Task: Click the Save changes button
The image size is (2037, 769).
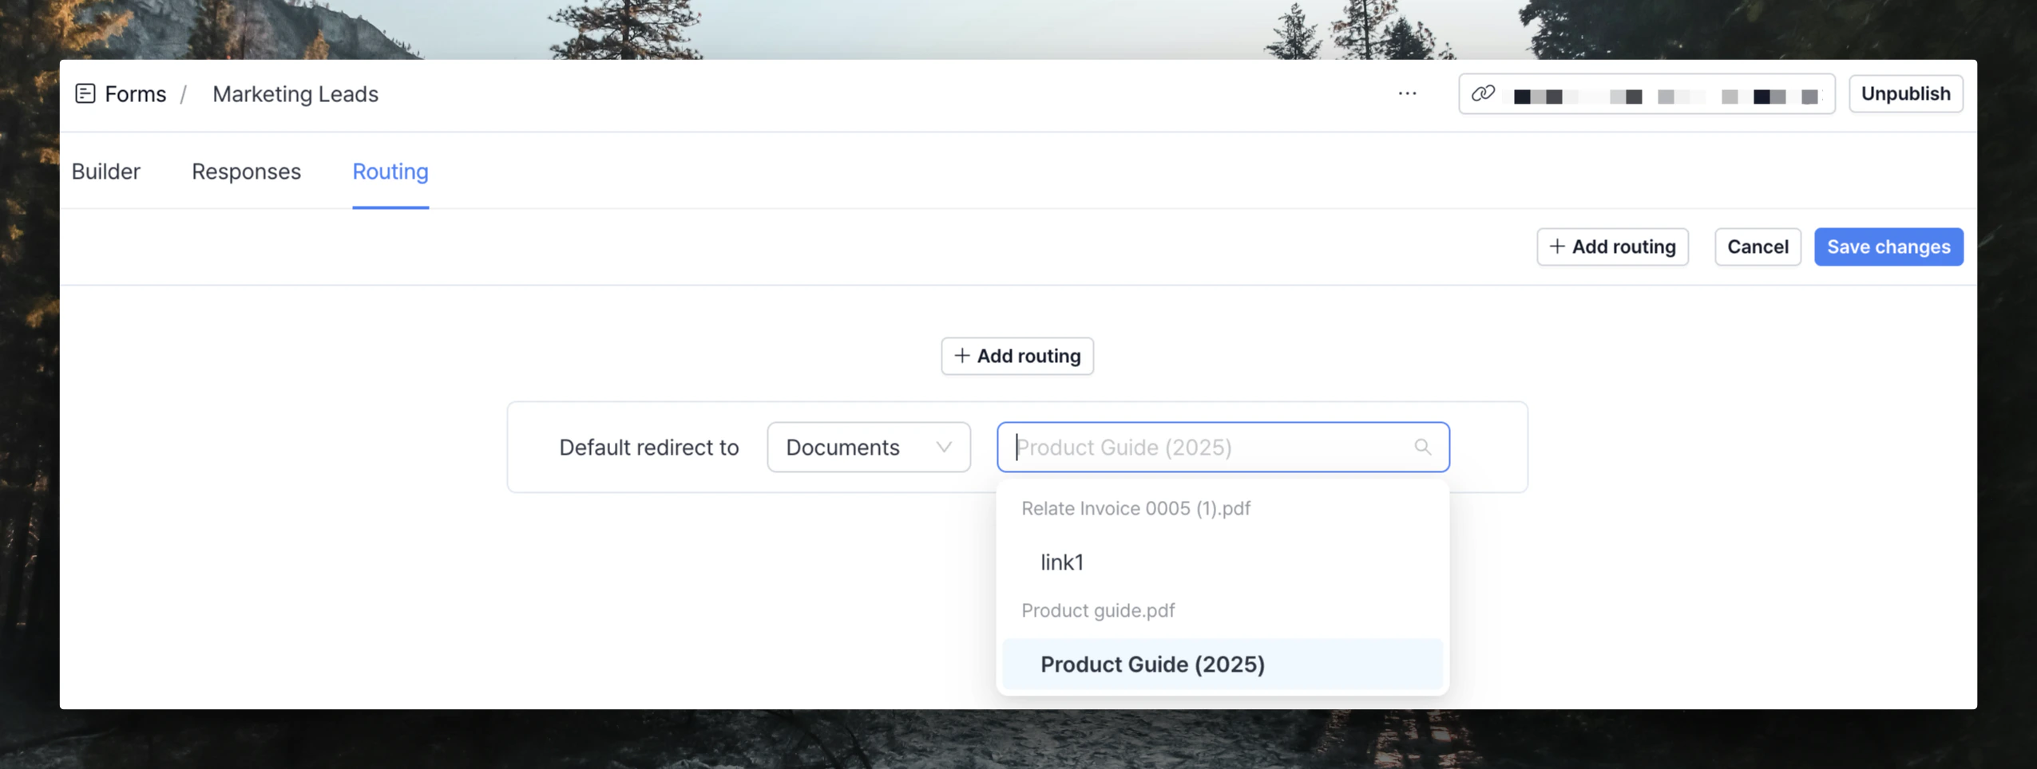Action: pyautogui.click(x=1888, y=246)
